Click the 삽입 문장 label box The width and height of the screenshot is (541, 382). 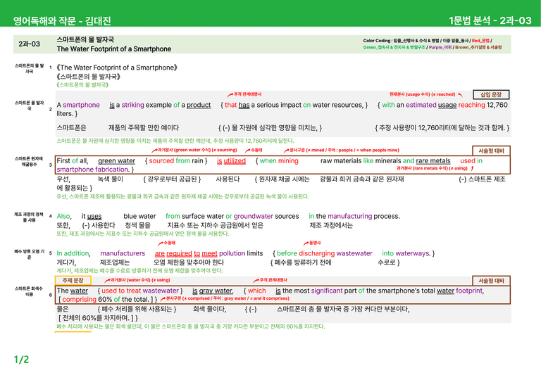(491, 94)
